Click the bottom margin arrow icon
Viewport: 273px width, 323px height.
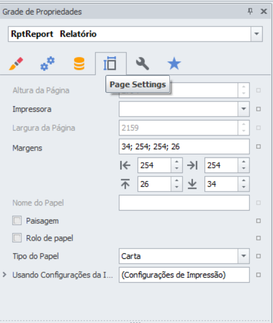(x=192, y=184)
